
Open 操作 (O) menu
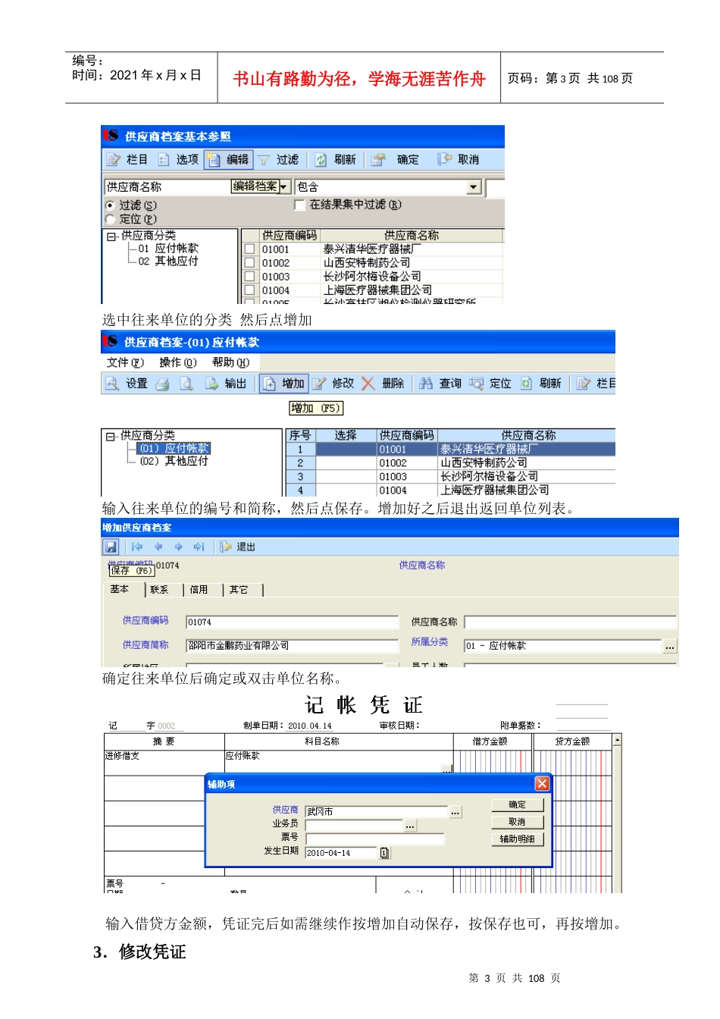[x=177, y=362]
